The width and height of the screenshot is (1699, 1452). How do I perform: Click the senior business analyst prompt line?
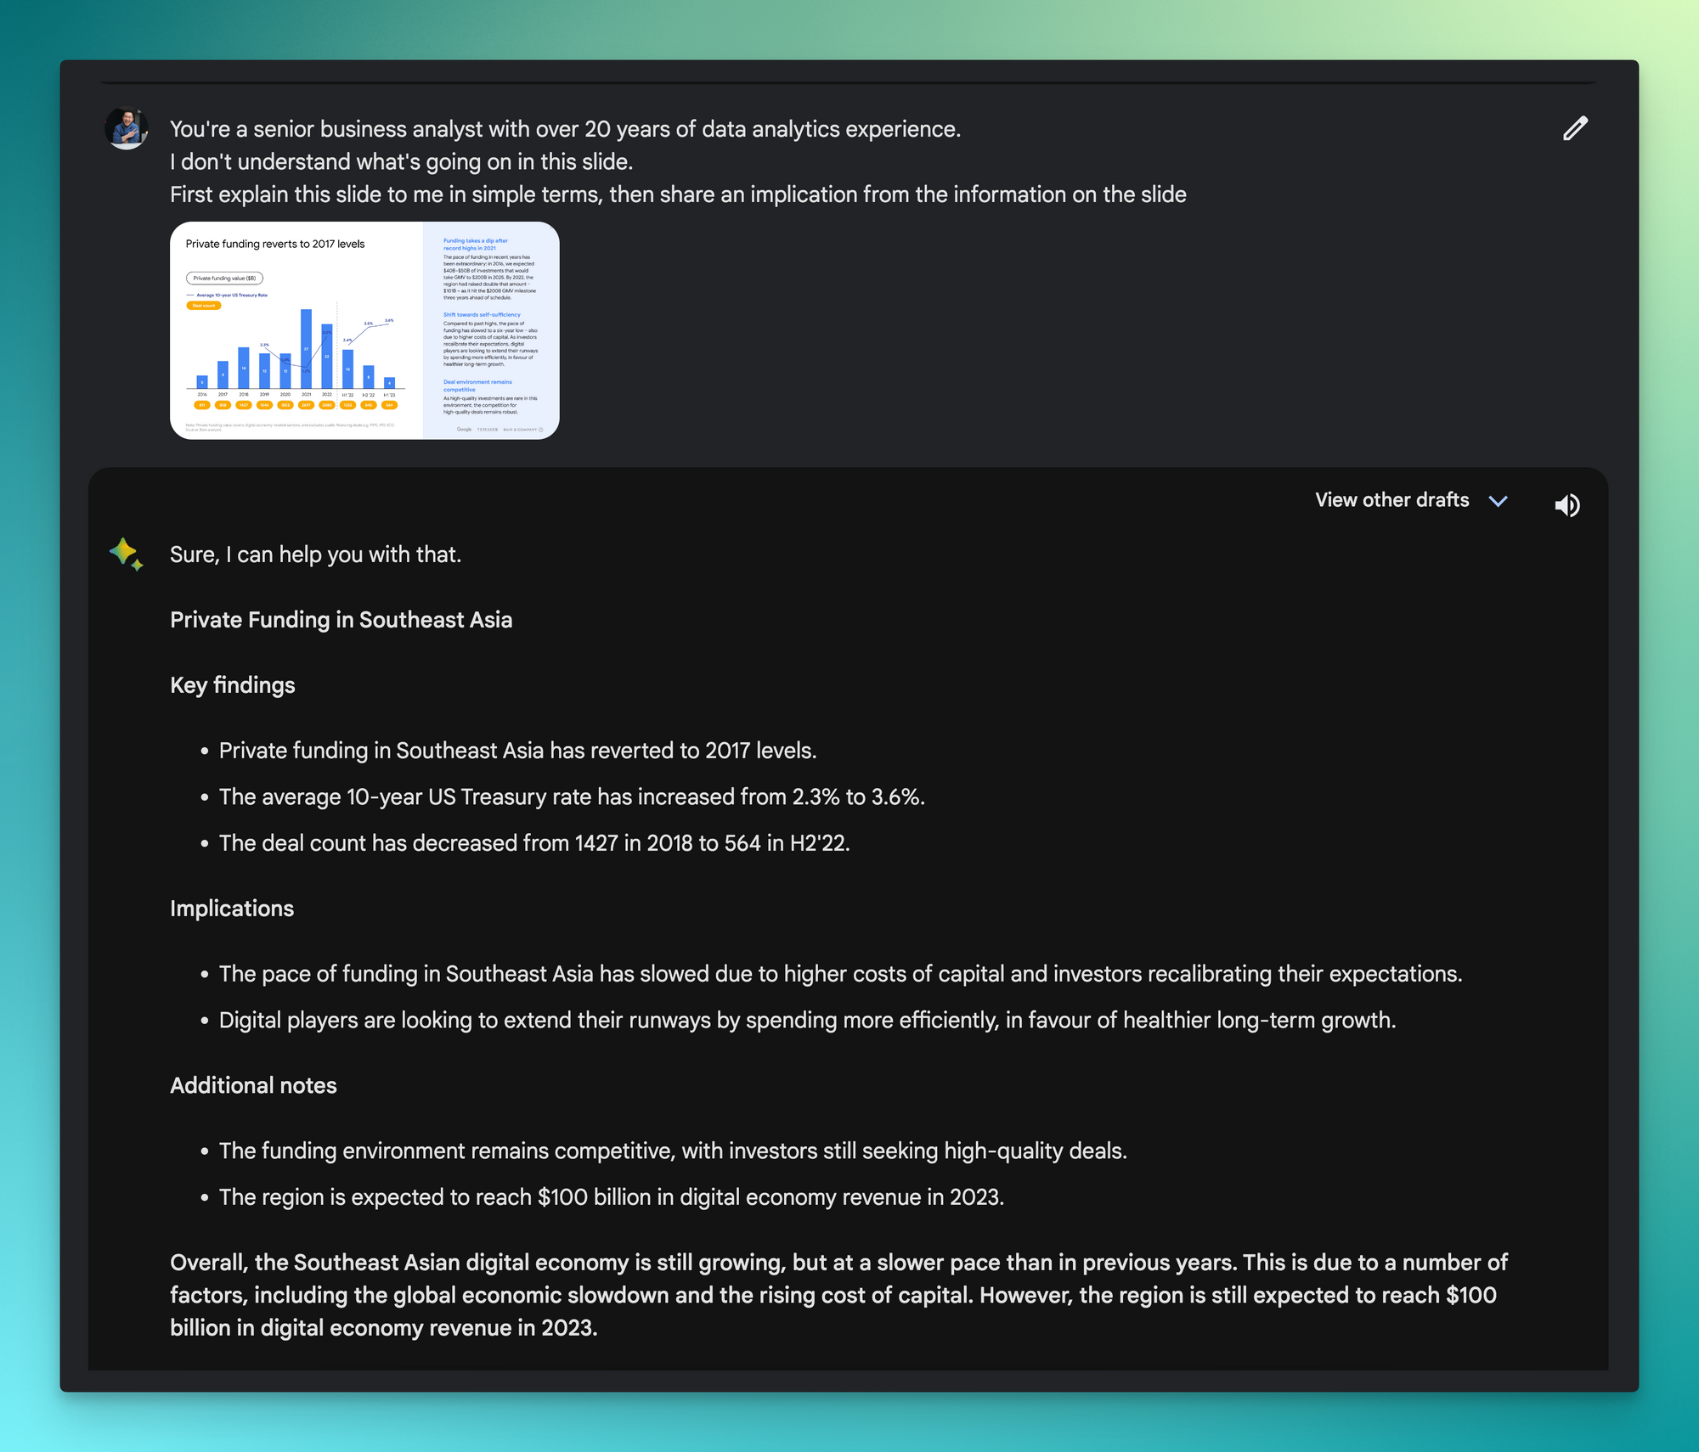click(565, 129)
